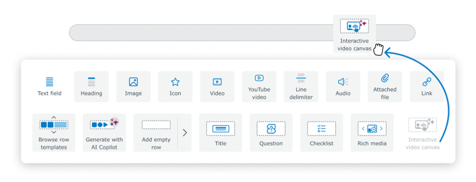This screenshot has width=476, height=182.
Task: Select the Title row template
Action: (220, 133)
